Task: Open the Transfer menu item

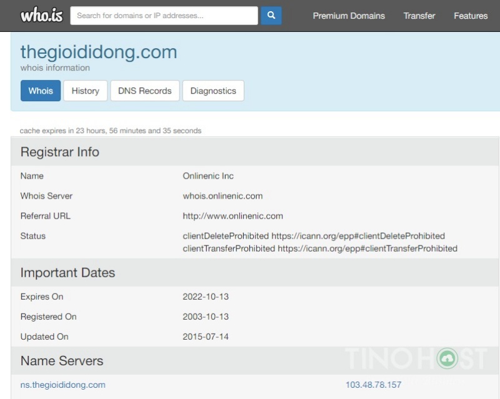Action: (x=419, y=16)
